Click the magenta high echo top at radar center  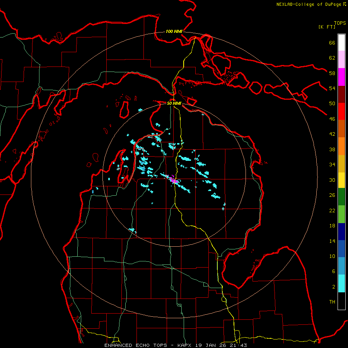[x=174, y=179]
